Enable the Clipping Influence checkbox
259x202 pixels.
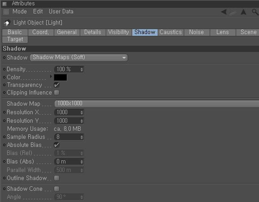point(56,93)
